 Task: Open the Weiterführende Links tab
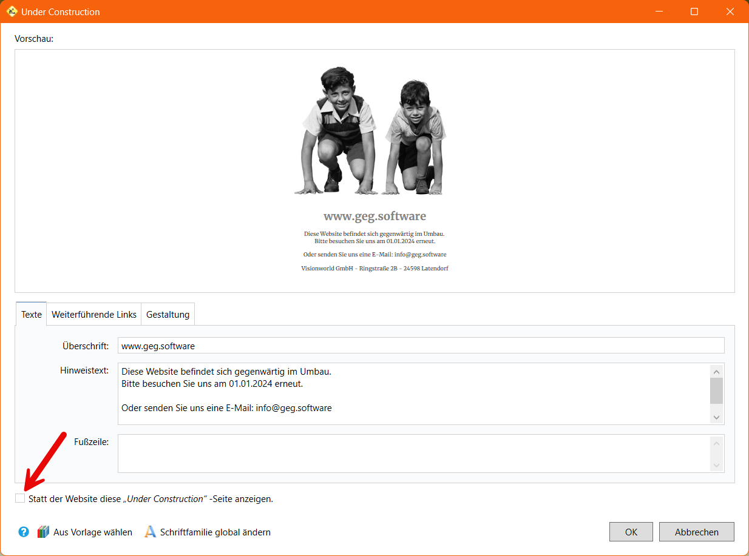94,315
